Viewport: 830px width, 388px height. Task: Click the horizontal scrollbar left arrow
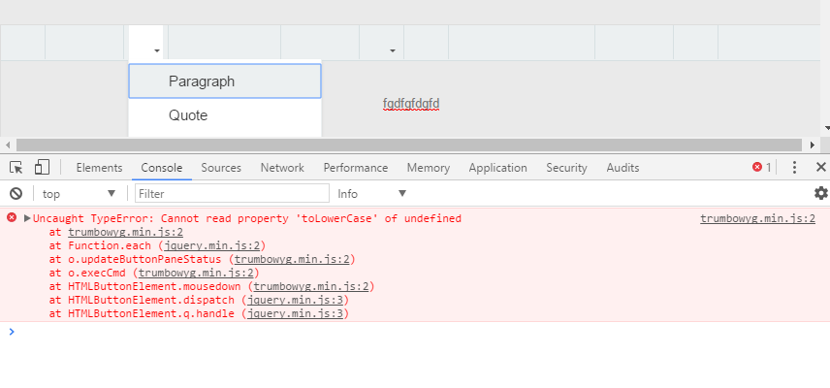point(8,145)
